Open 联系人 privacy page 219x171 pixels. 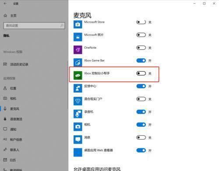coord(14,150)
